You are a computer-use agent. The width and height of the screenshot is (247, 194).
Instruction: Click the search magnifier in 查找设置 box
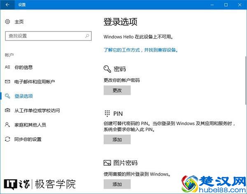point(87,36)
